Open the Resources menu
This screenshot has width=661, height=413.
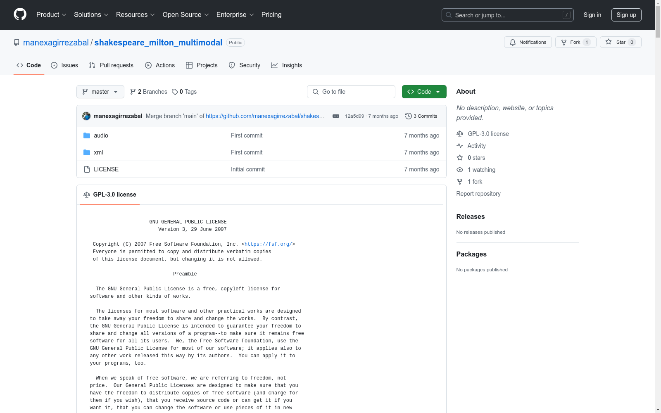click(136, 14)
